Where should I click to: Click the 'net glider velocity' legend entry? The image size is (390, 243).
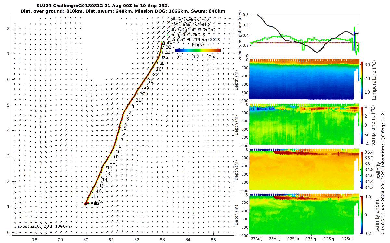(x=188, y=34)
